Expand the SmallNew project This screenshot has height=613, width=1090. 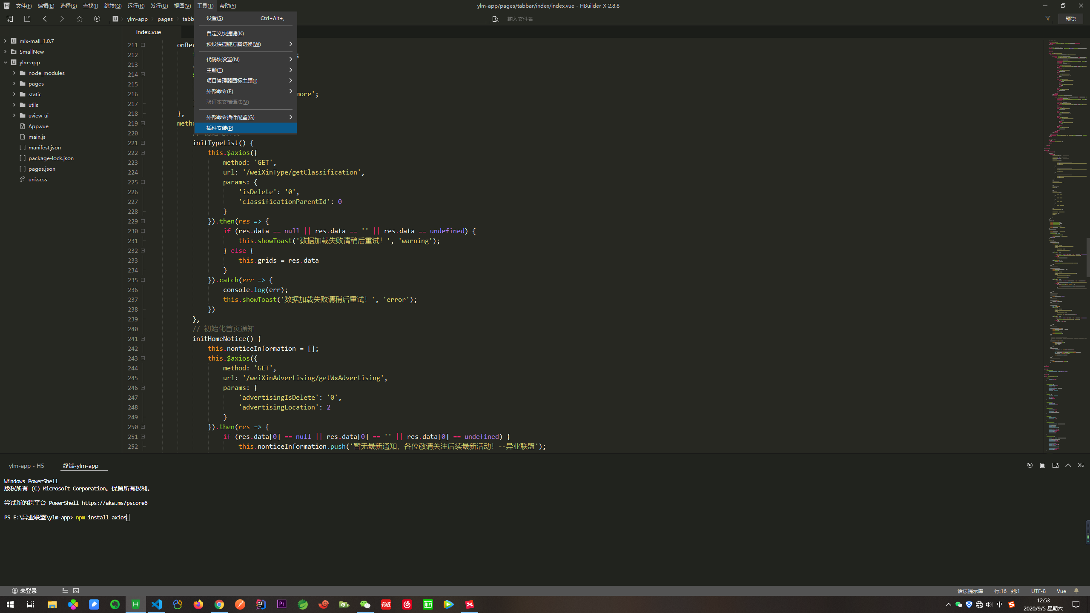click(x=5, y=52)
